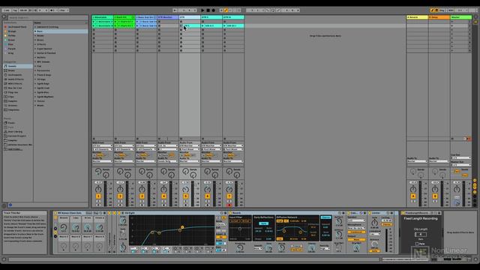
Task: Start playback with the transport Play button
Action: point(202,10)
